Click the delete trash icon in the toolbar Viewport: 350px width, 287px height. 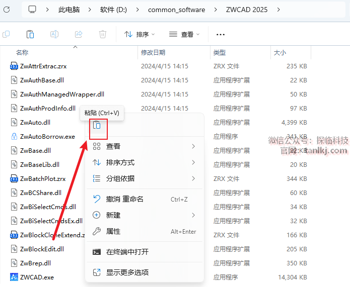(103, 34)
